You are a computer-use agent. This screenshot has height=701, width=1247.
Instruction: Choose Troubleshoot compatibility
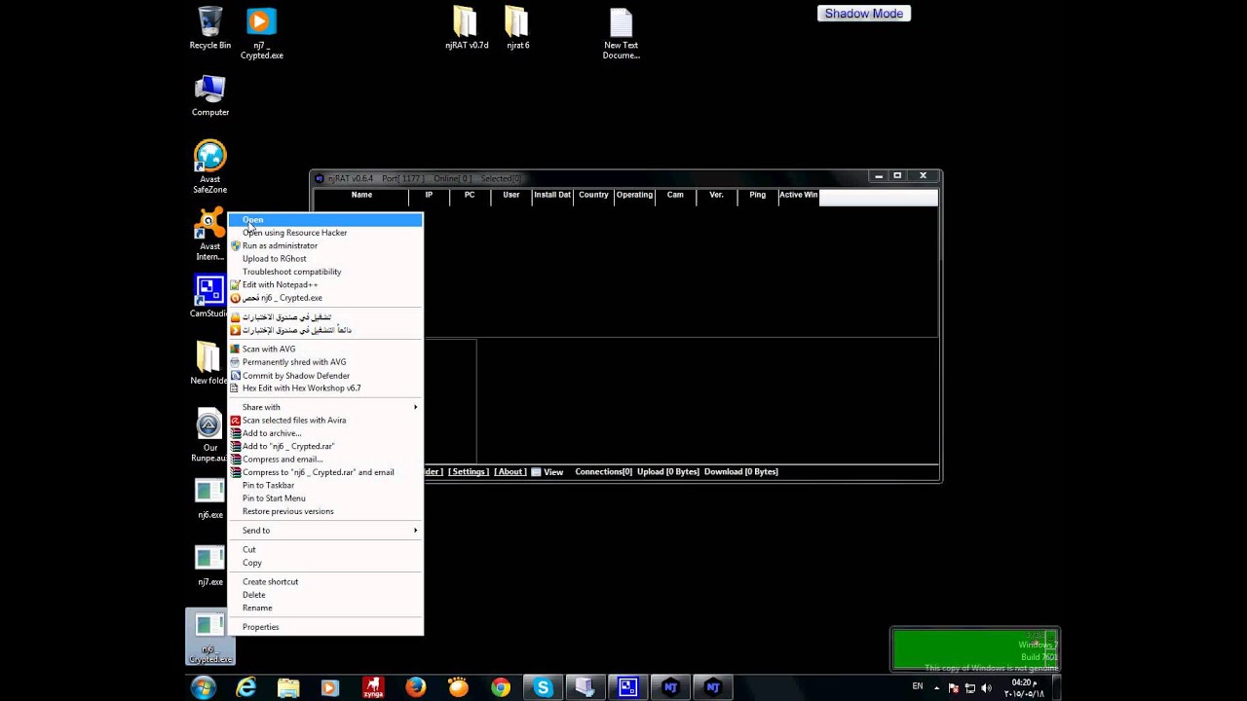(325, 272)
